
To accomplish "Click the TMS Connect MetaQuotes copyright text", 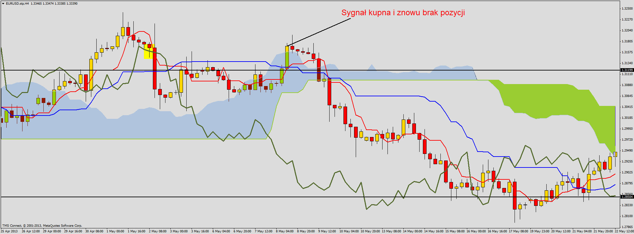I will (42, 226).
